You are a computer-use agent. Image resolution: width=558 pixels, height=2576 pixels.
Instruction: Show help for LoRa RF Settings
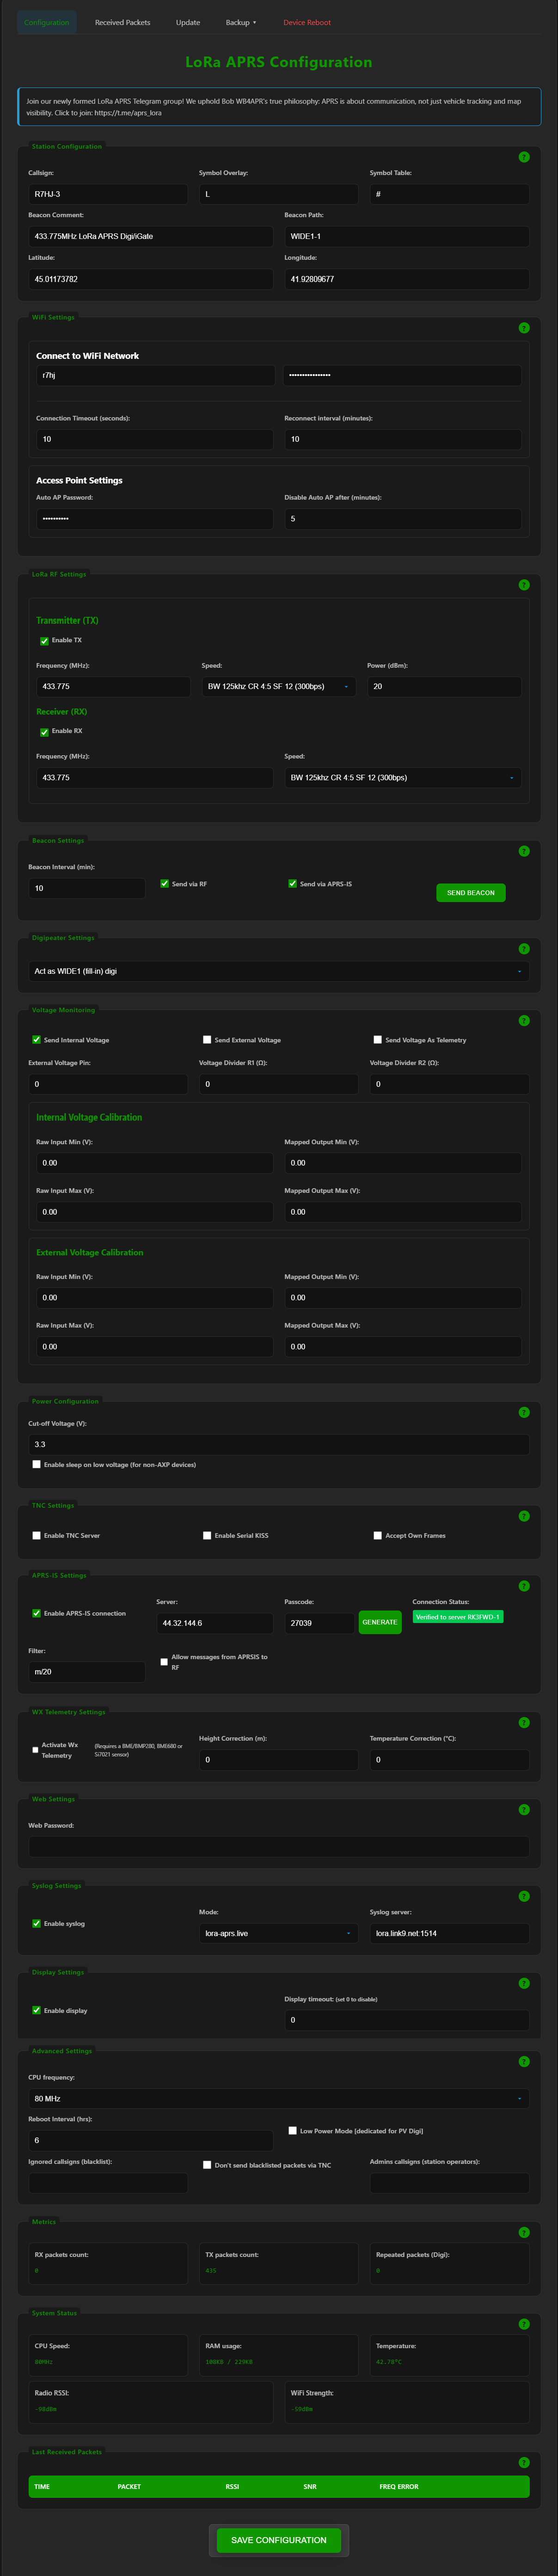click(524, 585)
